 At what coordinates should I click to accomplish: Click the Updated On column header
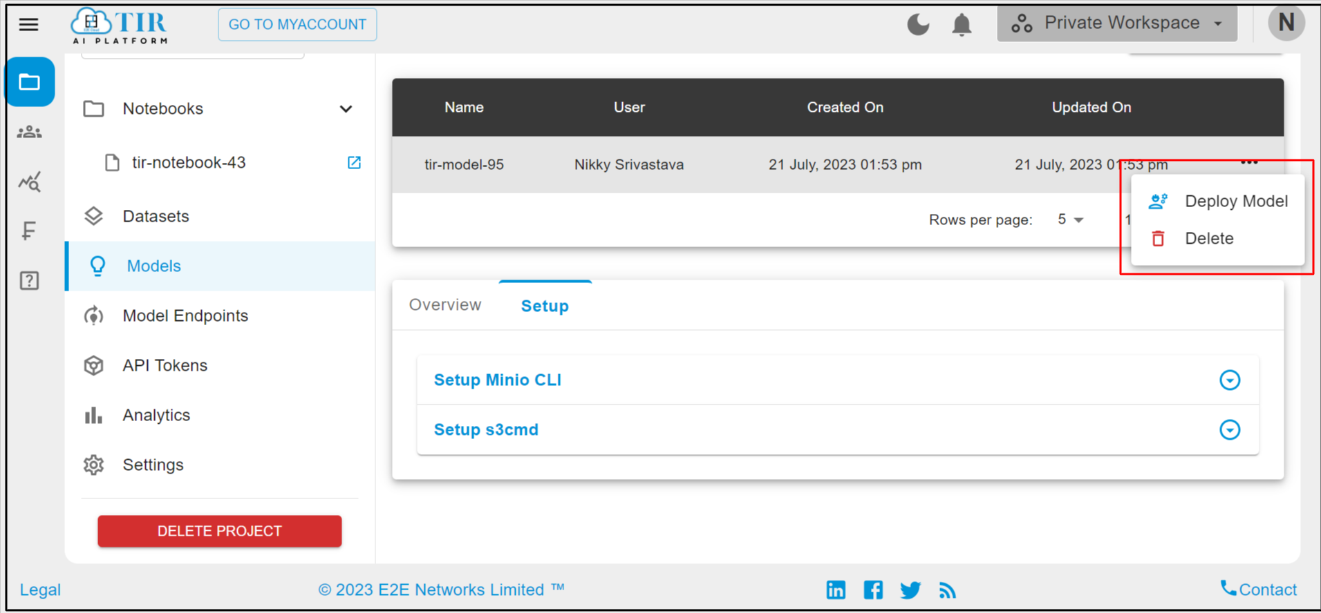(1091, 107)
